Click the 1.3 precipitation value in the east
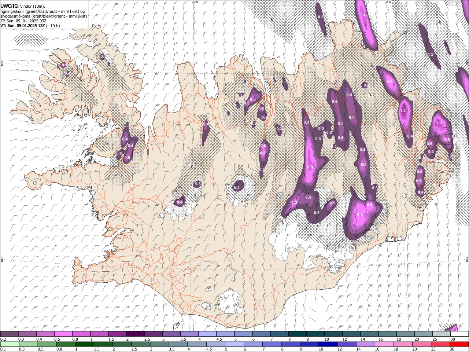The image size is (469, 352). click(x=439, y=123)
